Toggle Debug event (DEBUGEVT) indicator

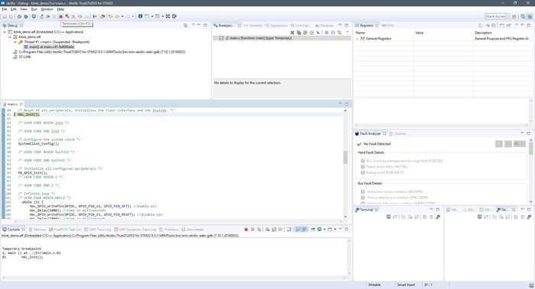(363, 172)
